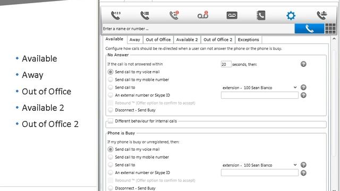
Task: Open the phone book contacts icon
Action: click(261, 15)
